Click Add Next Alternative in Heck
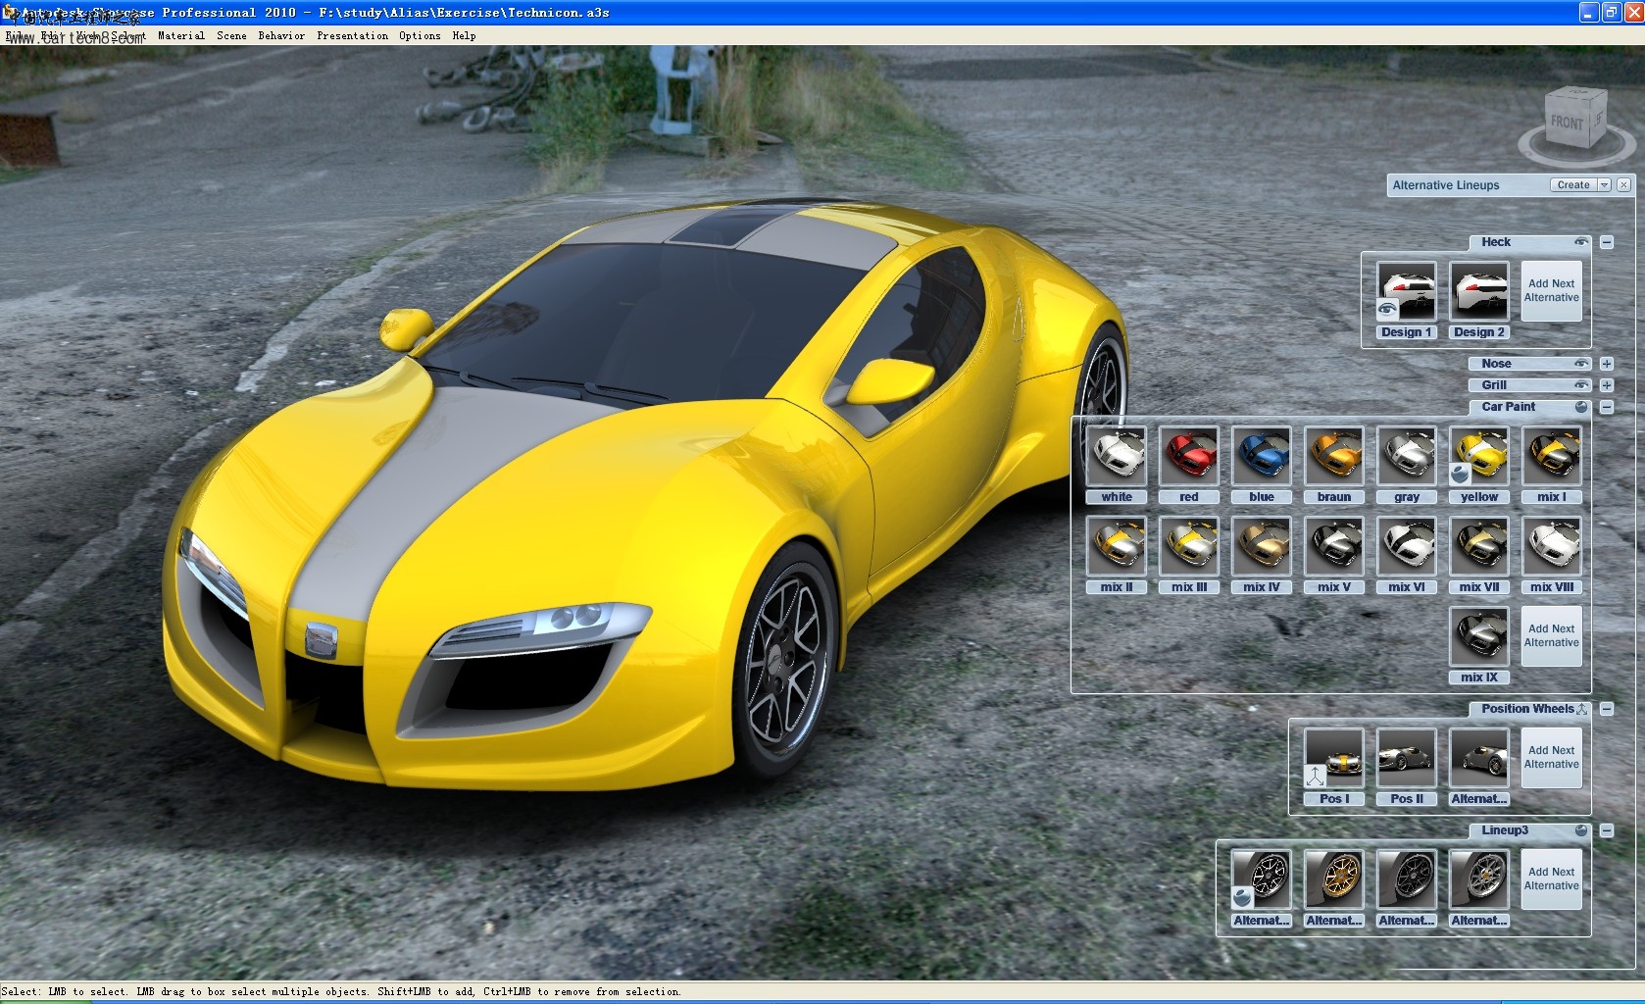The image size is (1645, 1004). 1552,291
